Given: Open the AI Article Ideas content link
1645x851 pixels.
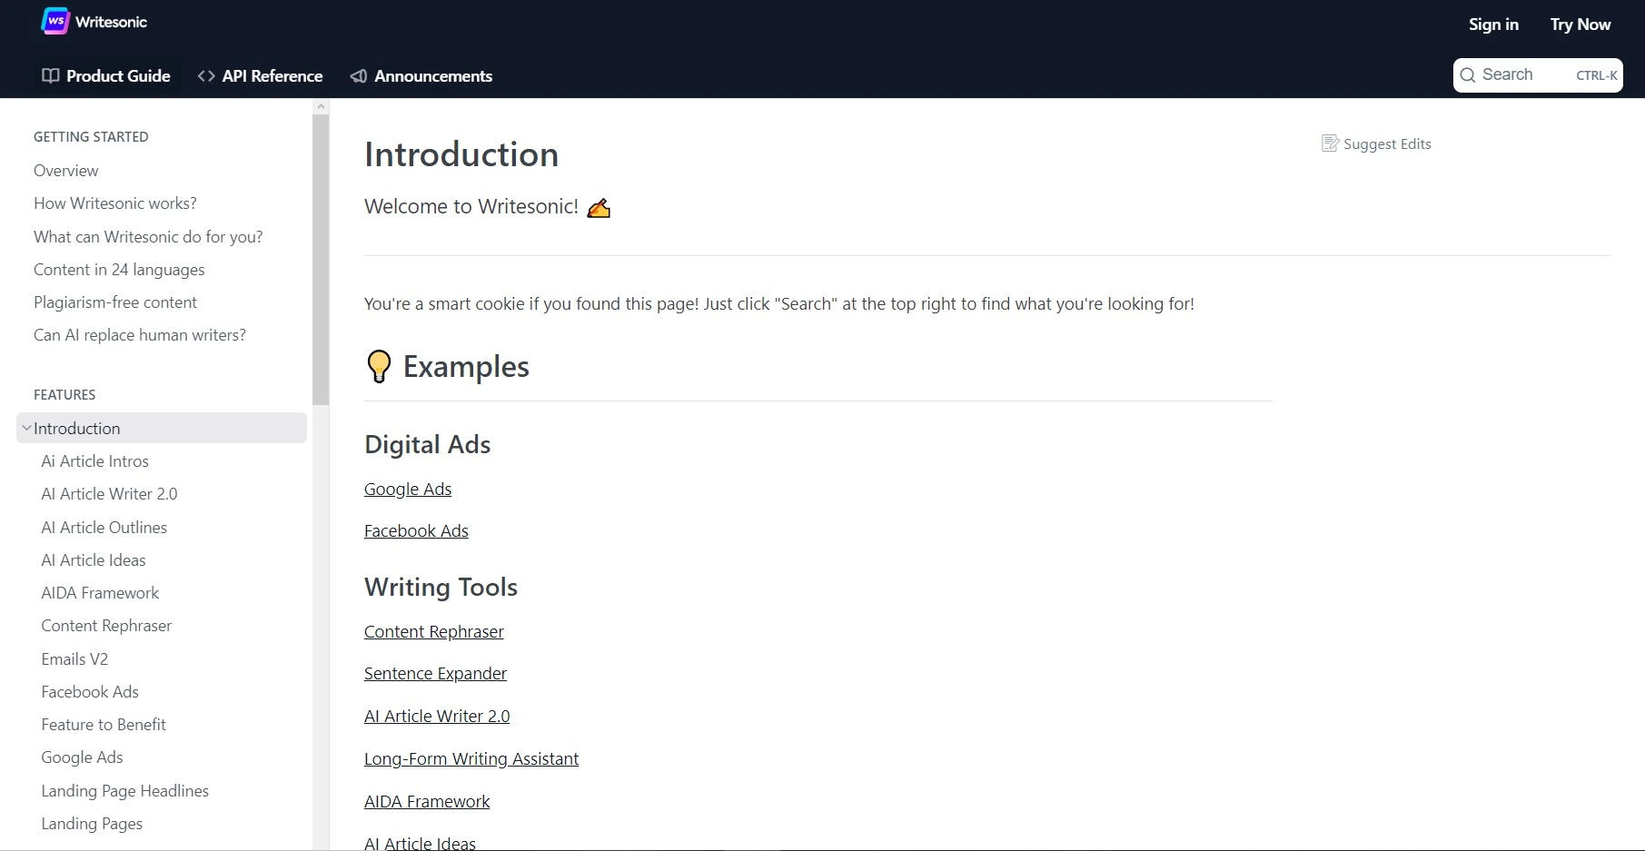Looking at the screenshot, I should (x=420, y=843).
